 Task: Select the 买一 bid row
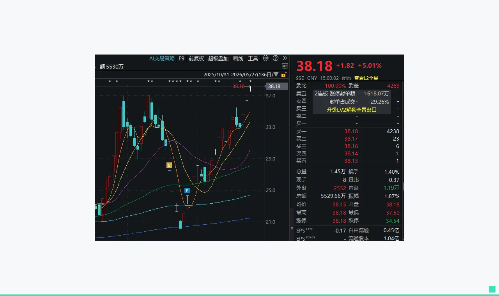348,132
